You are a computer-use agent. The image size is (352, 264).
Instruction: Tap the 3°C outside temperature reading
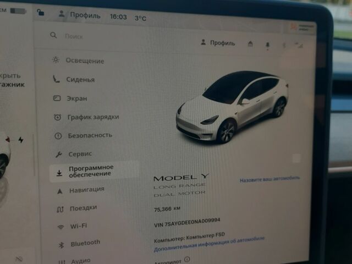click(x=140, y=18)
